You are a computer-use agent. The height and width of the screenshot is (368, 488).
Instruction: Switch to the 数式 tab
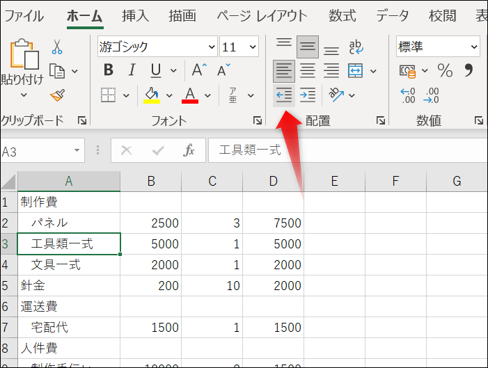(x=343, y=16)
